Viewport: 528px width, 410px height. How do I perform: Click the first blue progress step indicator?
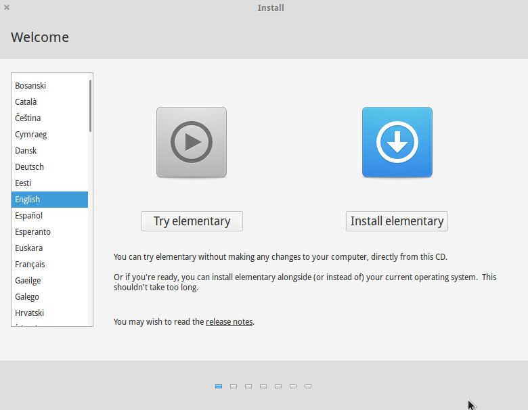point(219,386)
